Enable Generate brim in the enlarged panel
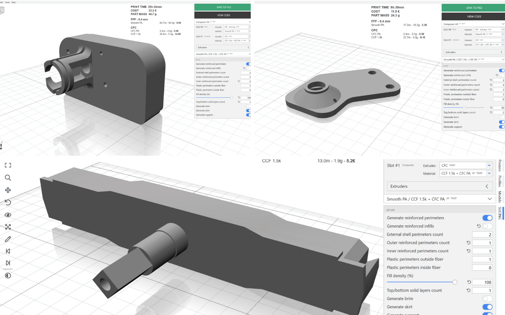Viewport: 505px width, 315px height. pyautogui.click(x=487, y=299)
